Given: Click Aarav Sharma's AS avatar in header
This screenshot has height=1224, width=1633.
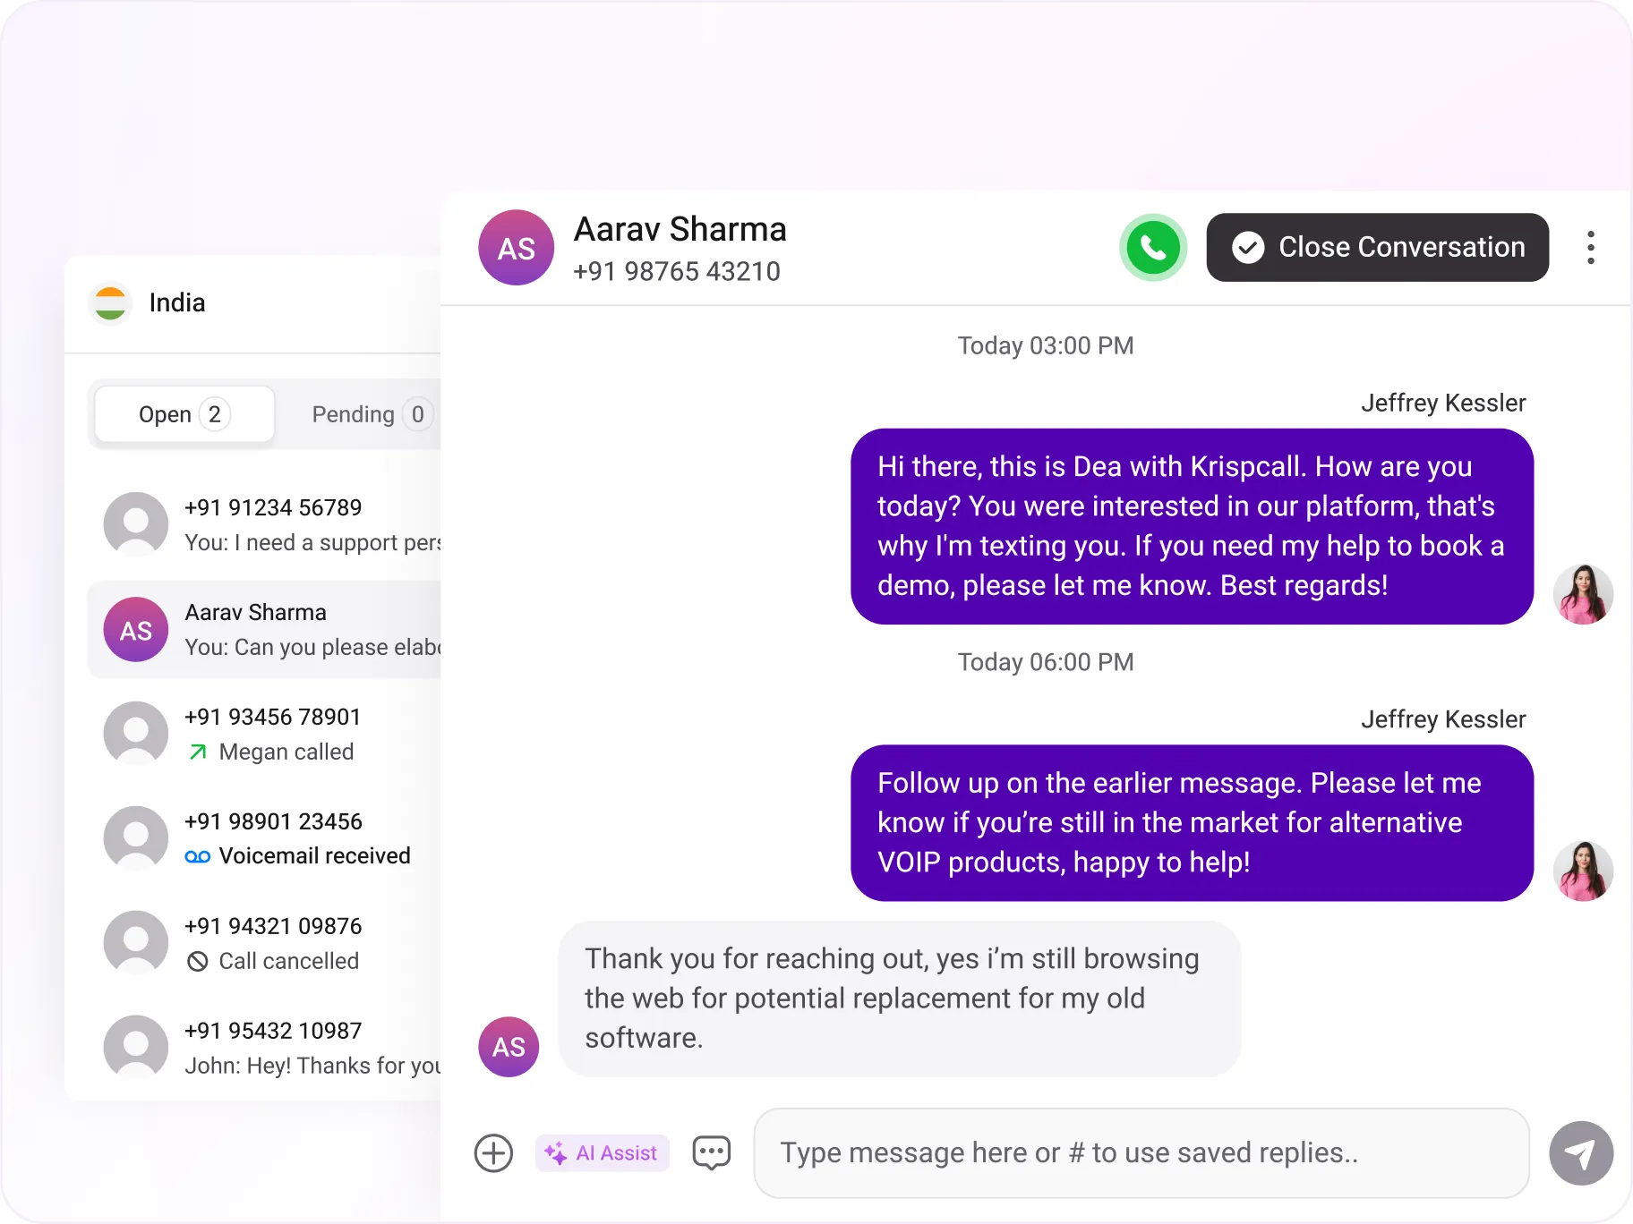Looking at the screenshot, I should 517,248.
